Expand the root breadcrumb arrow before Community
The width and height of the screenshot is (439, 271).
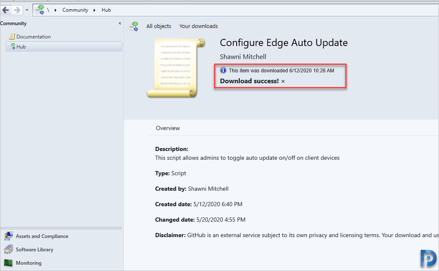56,10
